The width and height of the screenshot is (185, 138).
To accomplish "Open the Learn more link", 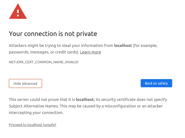I will tap(91, 52).
